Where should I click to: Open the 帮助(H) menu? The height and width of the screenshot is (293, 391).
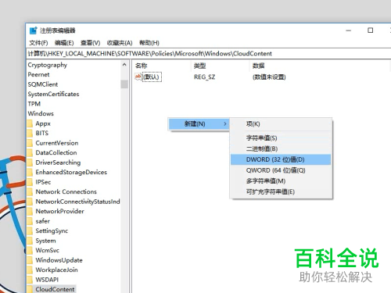(x=149, y=43)
